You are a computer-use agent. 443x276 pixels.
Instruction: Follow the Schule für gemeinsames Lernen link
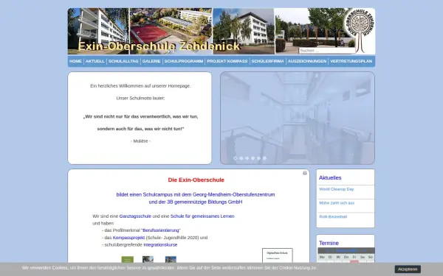pyautogui.click(x=202, y=216)
